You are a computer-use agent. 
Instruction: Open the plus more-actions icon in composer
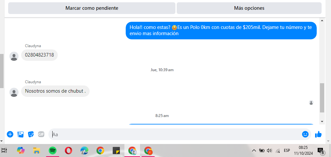pyautogui.click(x=10, y=134)
